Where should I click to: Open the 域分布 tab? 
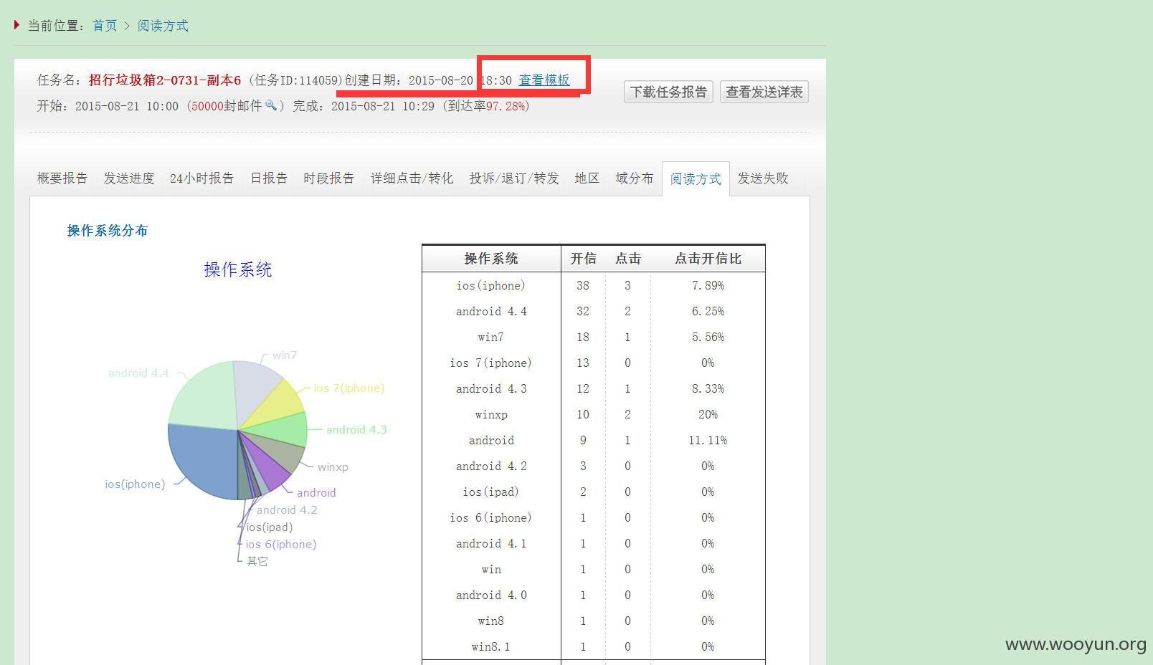(x=635, y=178)
